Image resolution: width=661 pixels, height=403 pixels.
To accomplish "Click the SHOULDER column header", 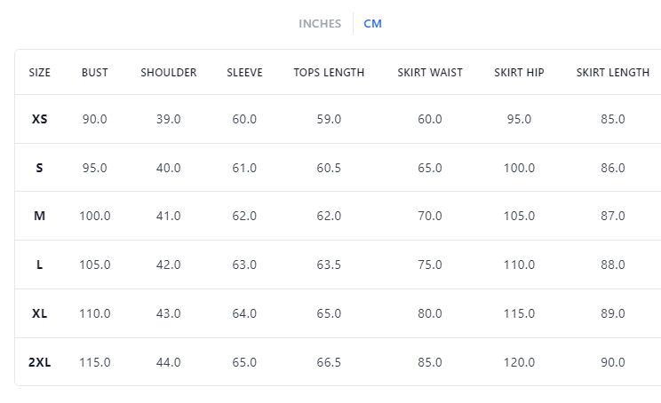I will (x=169, y=73).
